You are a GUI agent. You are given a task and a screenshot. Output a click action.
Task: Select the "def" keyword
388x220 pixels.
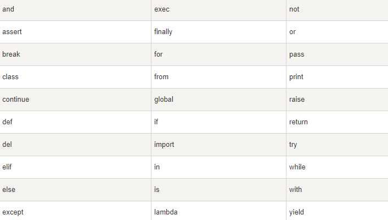(x=8, y=122)
